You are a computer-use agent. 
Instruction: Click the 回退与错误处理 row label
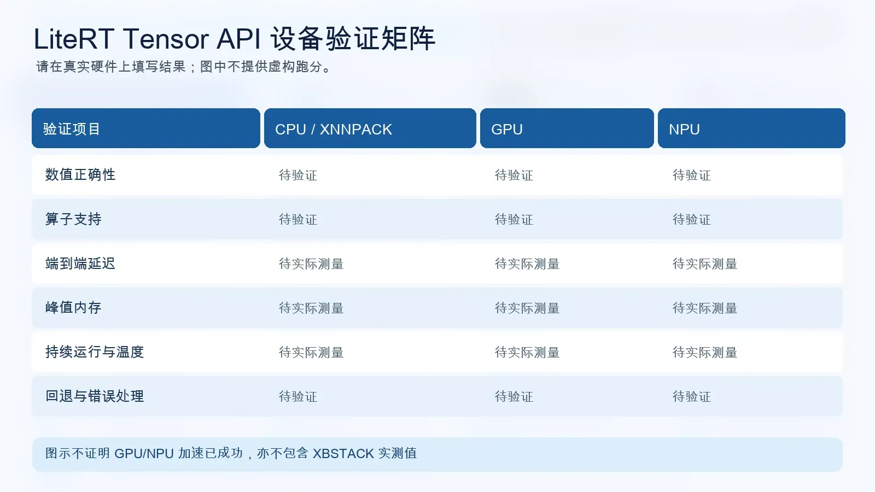tap(95, 396)
